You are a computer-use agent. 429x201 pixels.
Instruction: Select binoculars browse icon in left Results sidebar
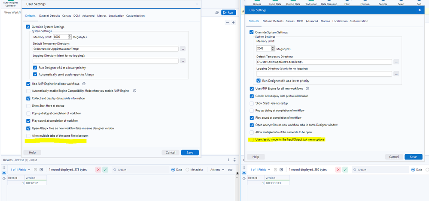[4, 173]
